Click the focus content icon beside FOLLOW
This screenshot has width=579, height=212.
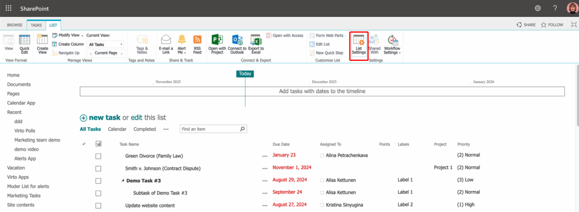[573, 25]
